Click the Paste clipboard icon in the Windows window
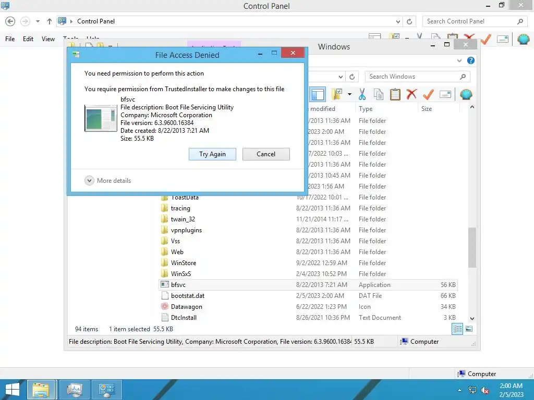 click(x=395, y=94)
